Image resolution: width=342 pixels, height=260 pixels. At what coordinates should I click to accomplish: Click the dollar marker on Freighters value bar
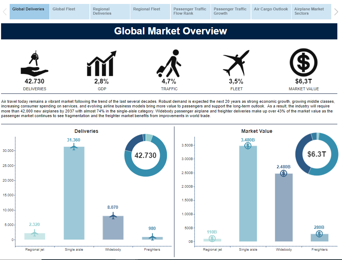[x=319, y=234]
